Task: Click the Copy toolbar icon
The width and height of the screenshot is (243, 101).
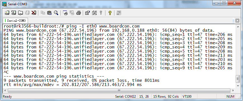Action: (43, 13)
